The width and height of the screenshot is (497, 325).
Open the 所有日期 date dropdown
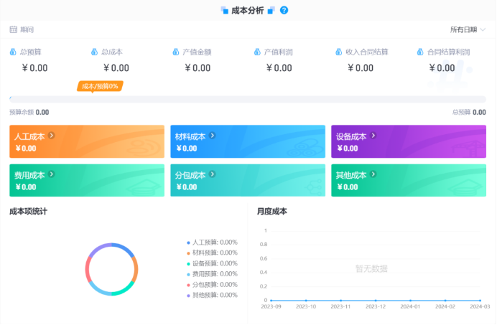pyautogui.click(x=468, y=29)
